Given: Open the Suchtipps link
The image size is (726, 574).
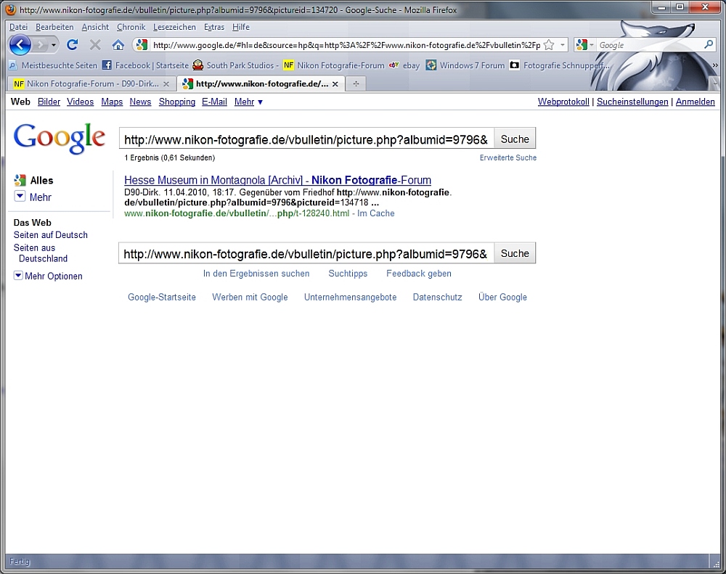Looking at the screenshot, I should (x=348, y=274).
